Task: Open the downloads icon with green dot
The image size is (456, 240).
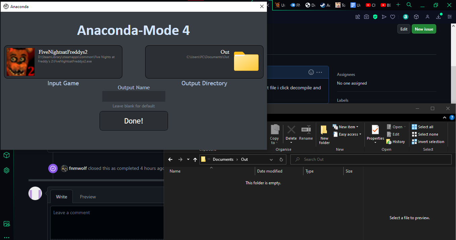Action: point(438,16)
